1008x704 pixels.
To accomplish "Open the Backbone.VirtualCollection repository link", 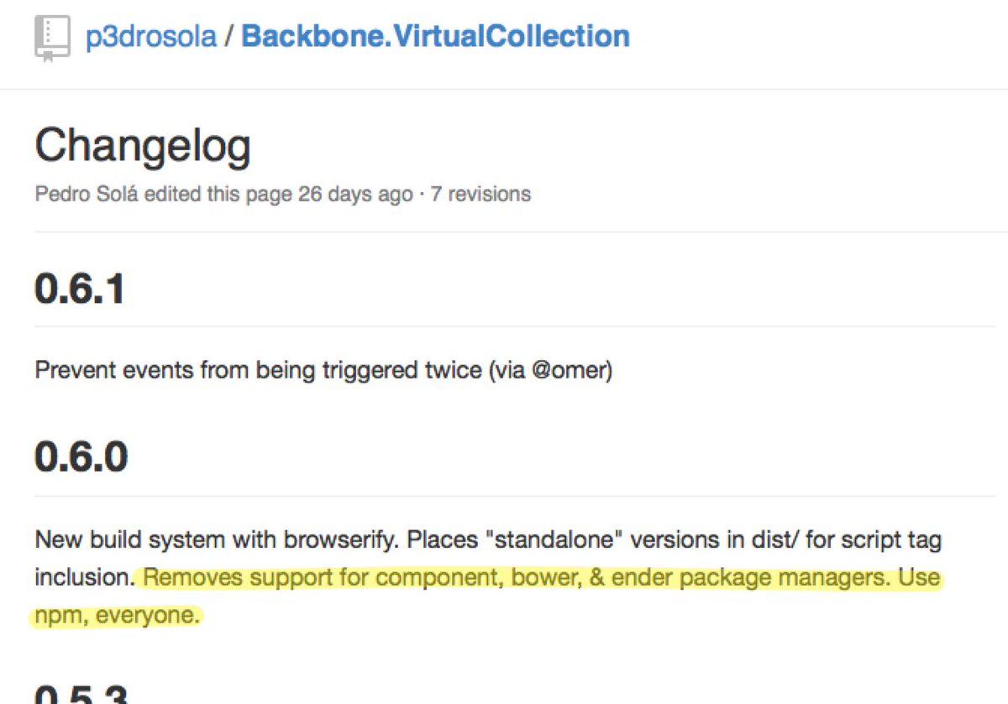I will click(x=435, y=37).
